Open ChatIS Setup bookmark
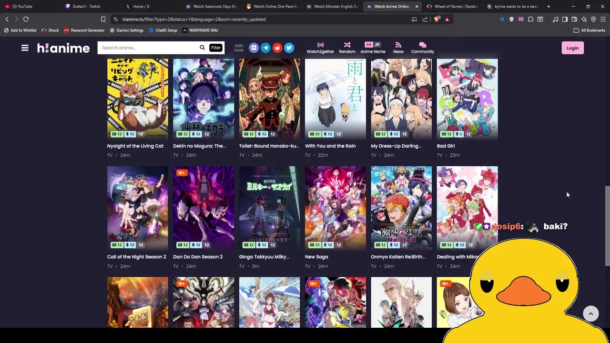The width and height of the screenshot is (610, 343). tap(163, 30)
